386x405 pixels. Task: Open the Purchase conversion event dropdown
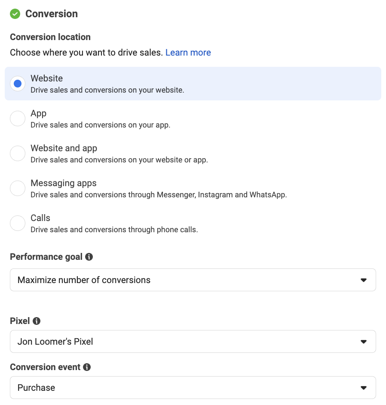(x=193, y=387)
